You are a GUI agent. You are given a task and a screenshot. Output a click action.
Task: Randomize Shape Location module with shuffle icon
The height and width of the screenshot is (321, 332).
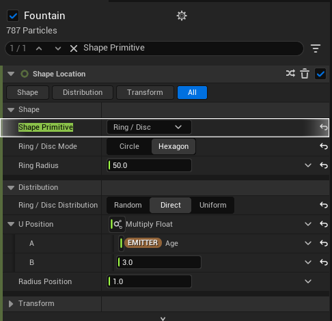(x=290, y=74)
